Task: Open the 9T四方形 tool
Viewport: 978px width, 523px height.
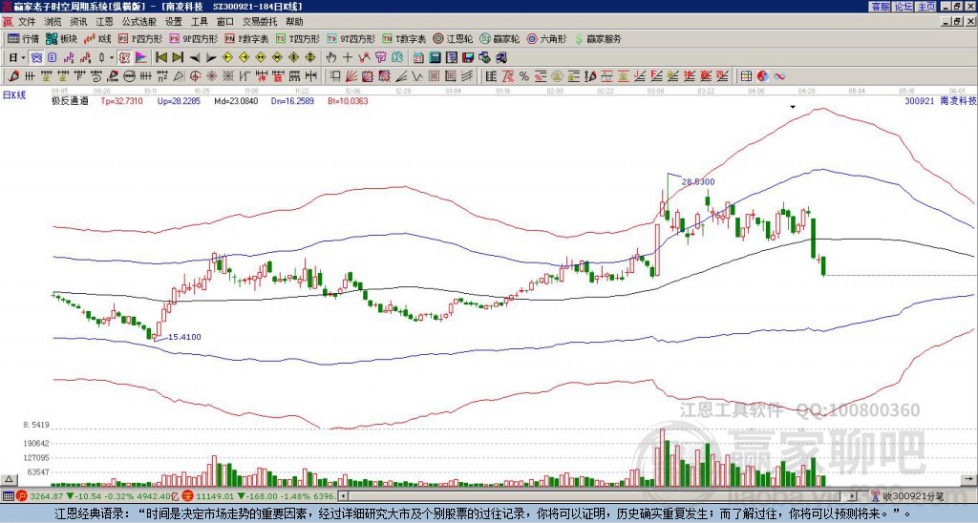Action: (x=351, y=38)
